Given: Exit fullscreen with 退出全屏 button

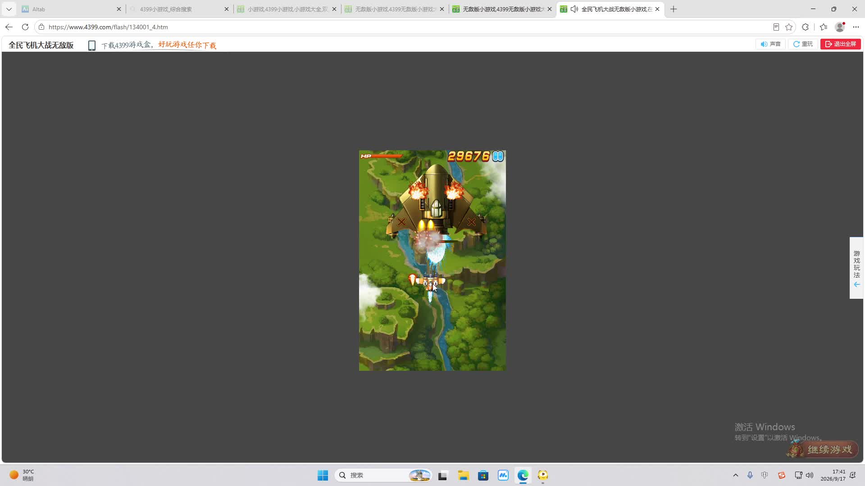Looking at the screenshot, I should [x=841, y=44].
